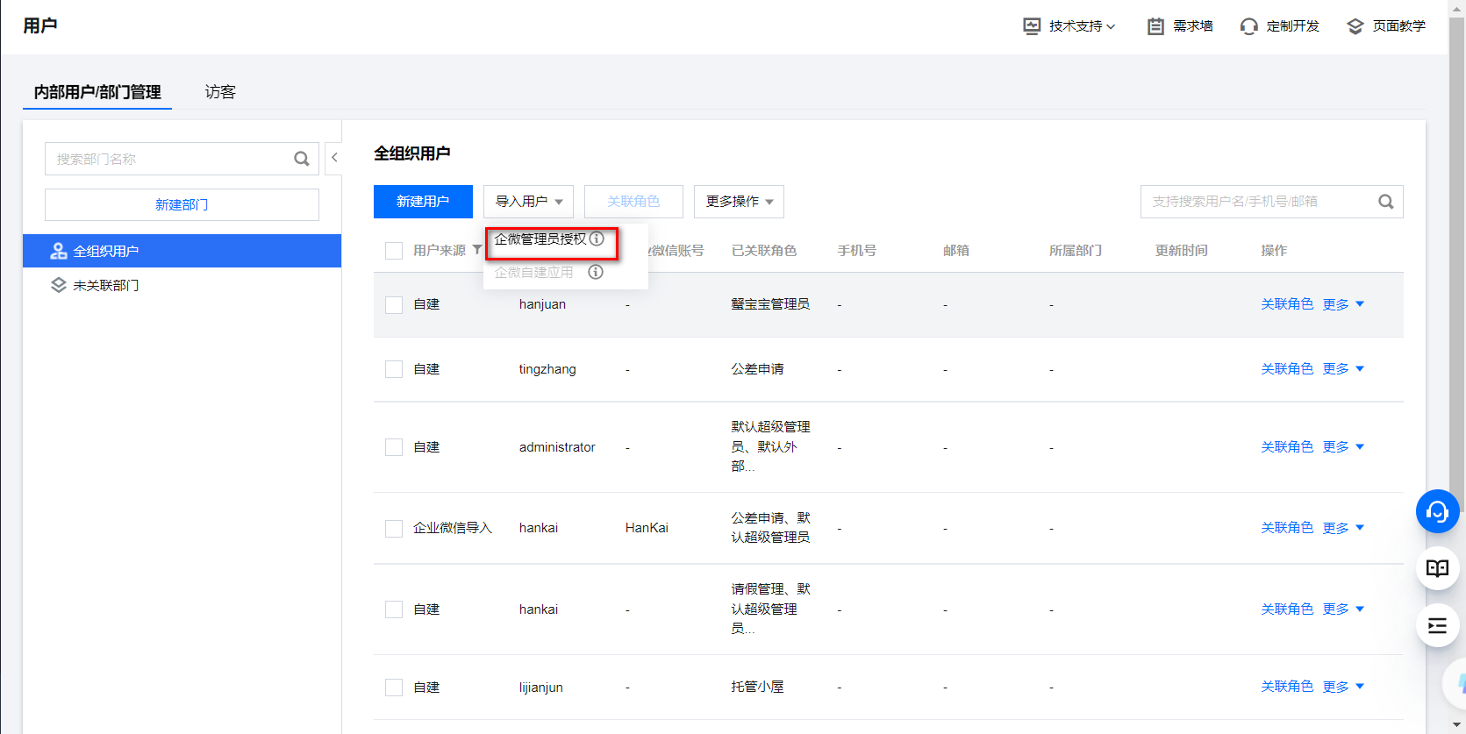The width and height of the screenshot is (1466, 734).
Task: Click the 需求墙 clipboard icon
Action: [1155, 26]
